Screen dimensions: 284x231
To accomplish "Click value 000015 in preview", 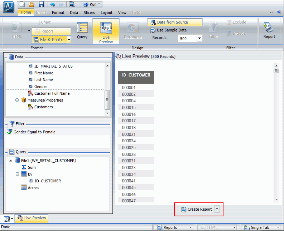I will (x=129, y=107).
